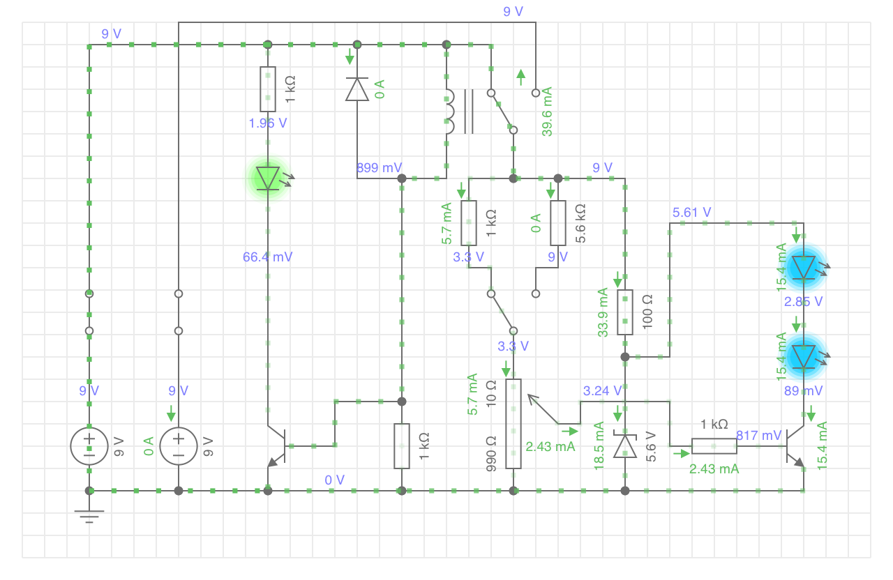Viewport: 893px width, 580px height.
Task: Select the NPN transistor under blue LEDs
Action: pos(794,446)
